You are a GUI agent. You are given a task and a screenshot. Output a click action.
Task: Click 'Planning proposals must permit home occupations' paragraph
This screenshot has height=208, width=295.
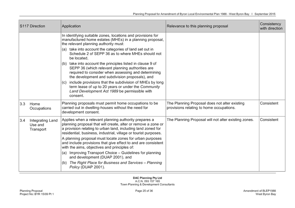110,108
